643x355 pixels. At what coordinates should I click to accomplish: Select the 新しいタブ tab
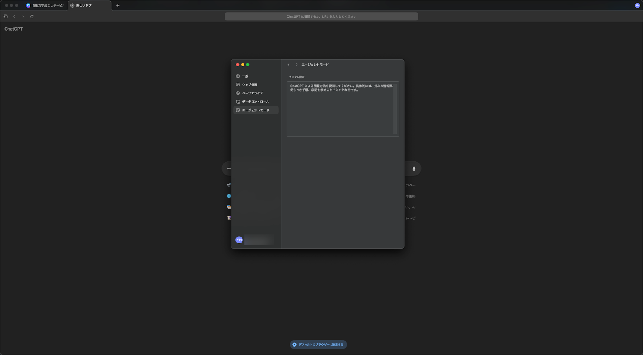(88, 6)
